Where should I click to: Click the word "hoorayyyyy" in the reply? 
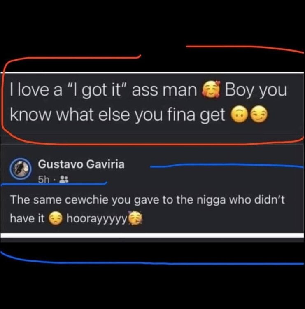tap(97, 219)
